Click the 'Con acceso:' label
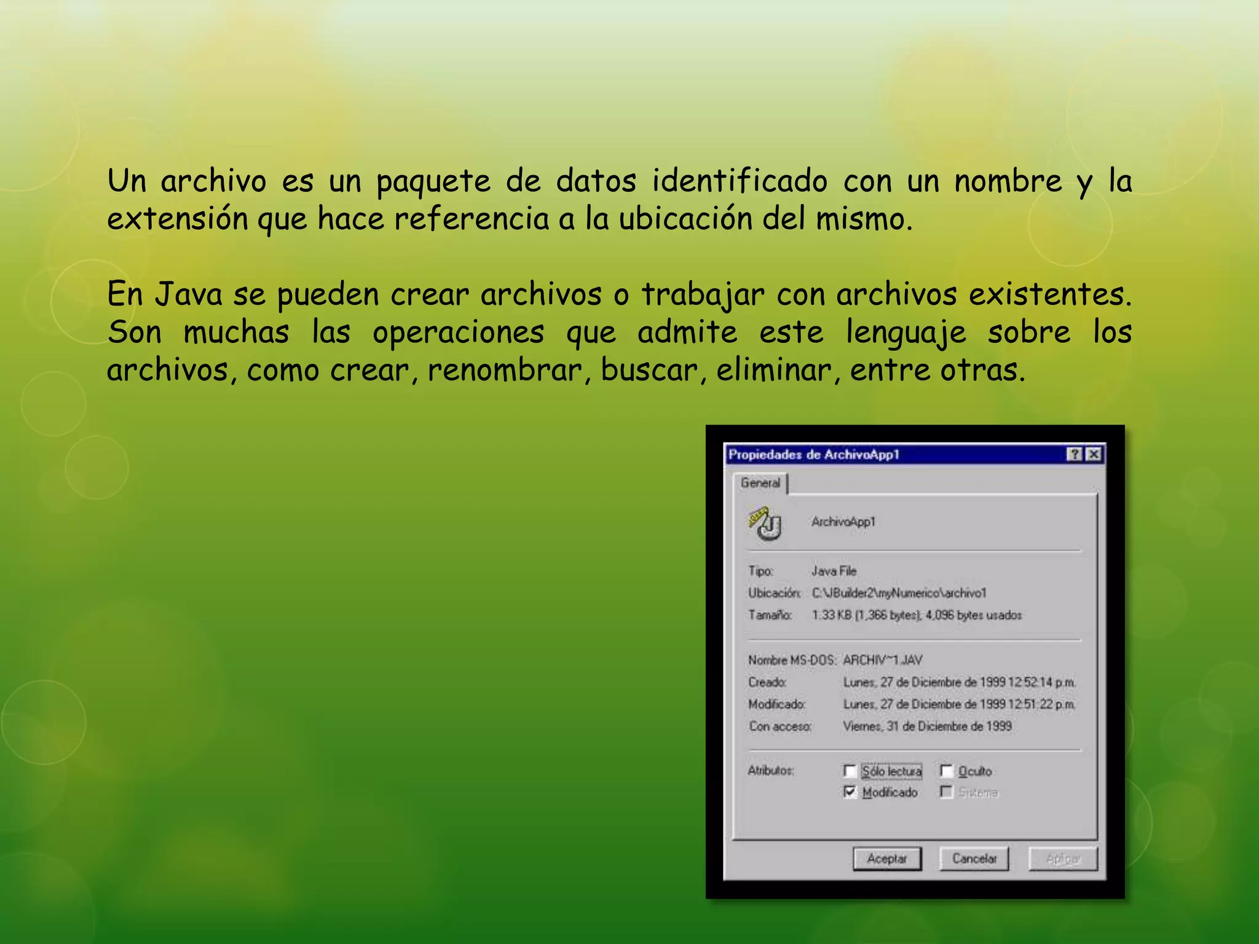The width and height of the screenshot is (1259, 944). (779, 726)
